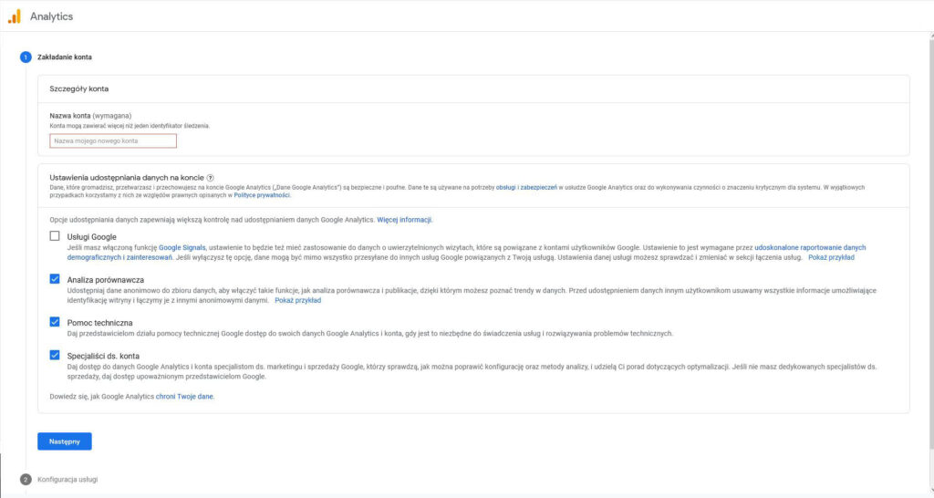The image size is (934, 498).
Task: Click Pokaż przykład under Analiza porównawcza
Action: coord(298,300)
